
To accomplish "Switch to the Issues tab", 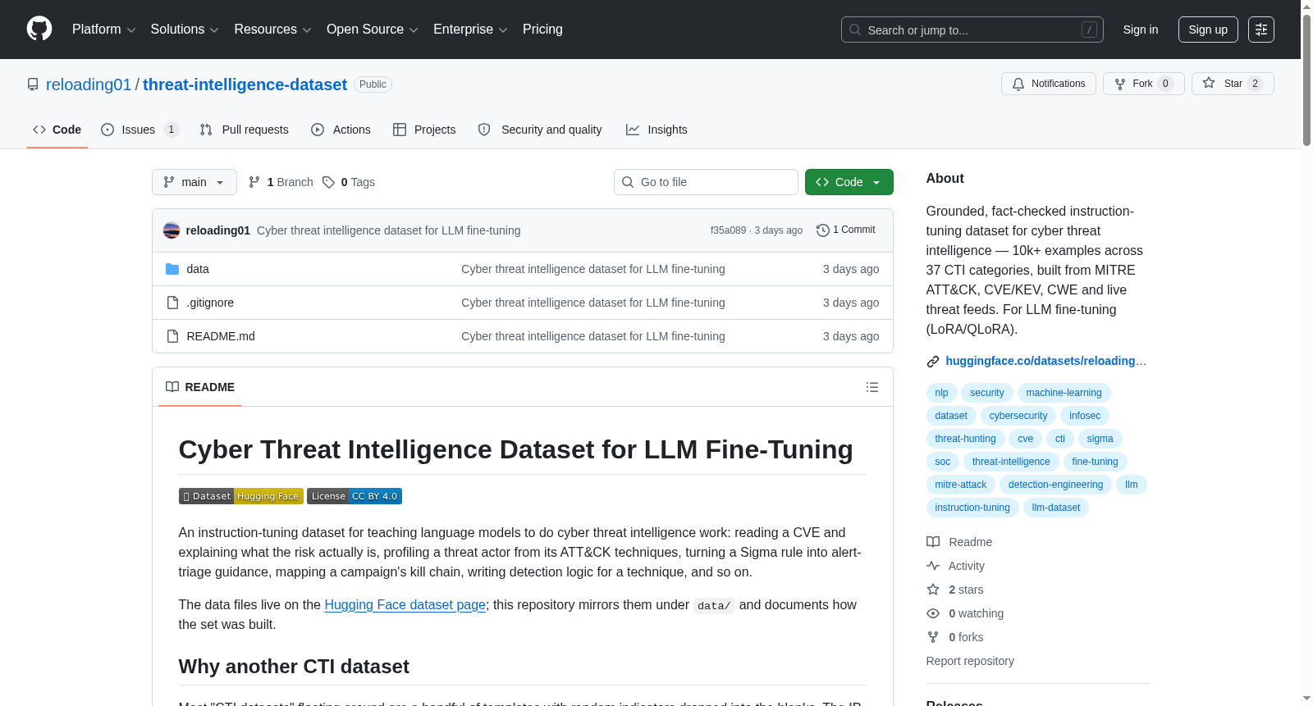I will tap(140, 130).
